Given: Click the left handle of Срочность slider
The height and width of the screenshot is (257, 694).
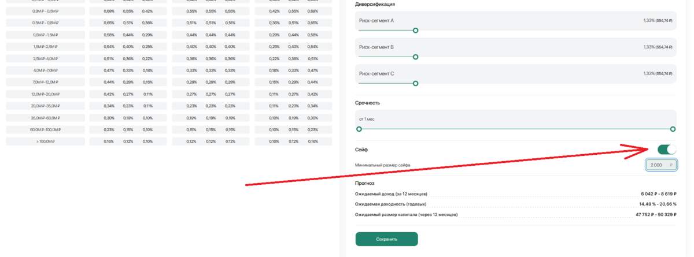Looking at the screenshot, I should [359, 129].
